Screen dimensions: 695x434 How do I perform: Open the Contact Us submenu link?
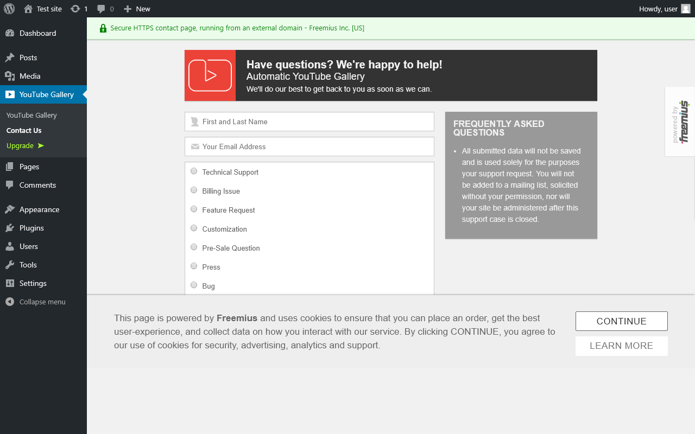tap(24, 130)
